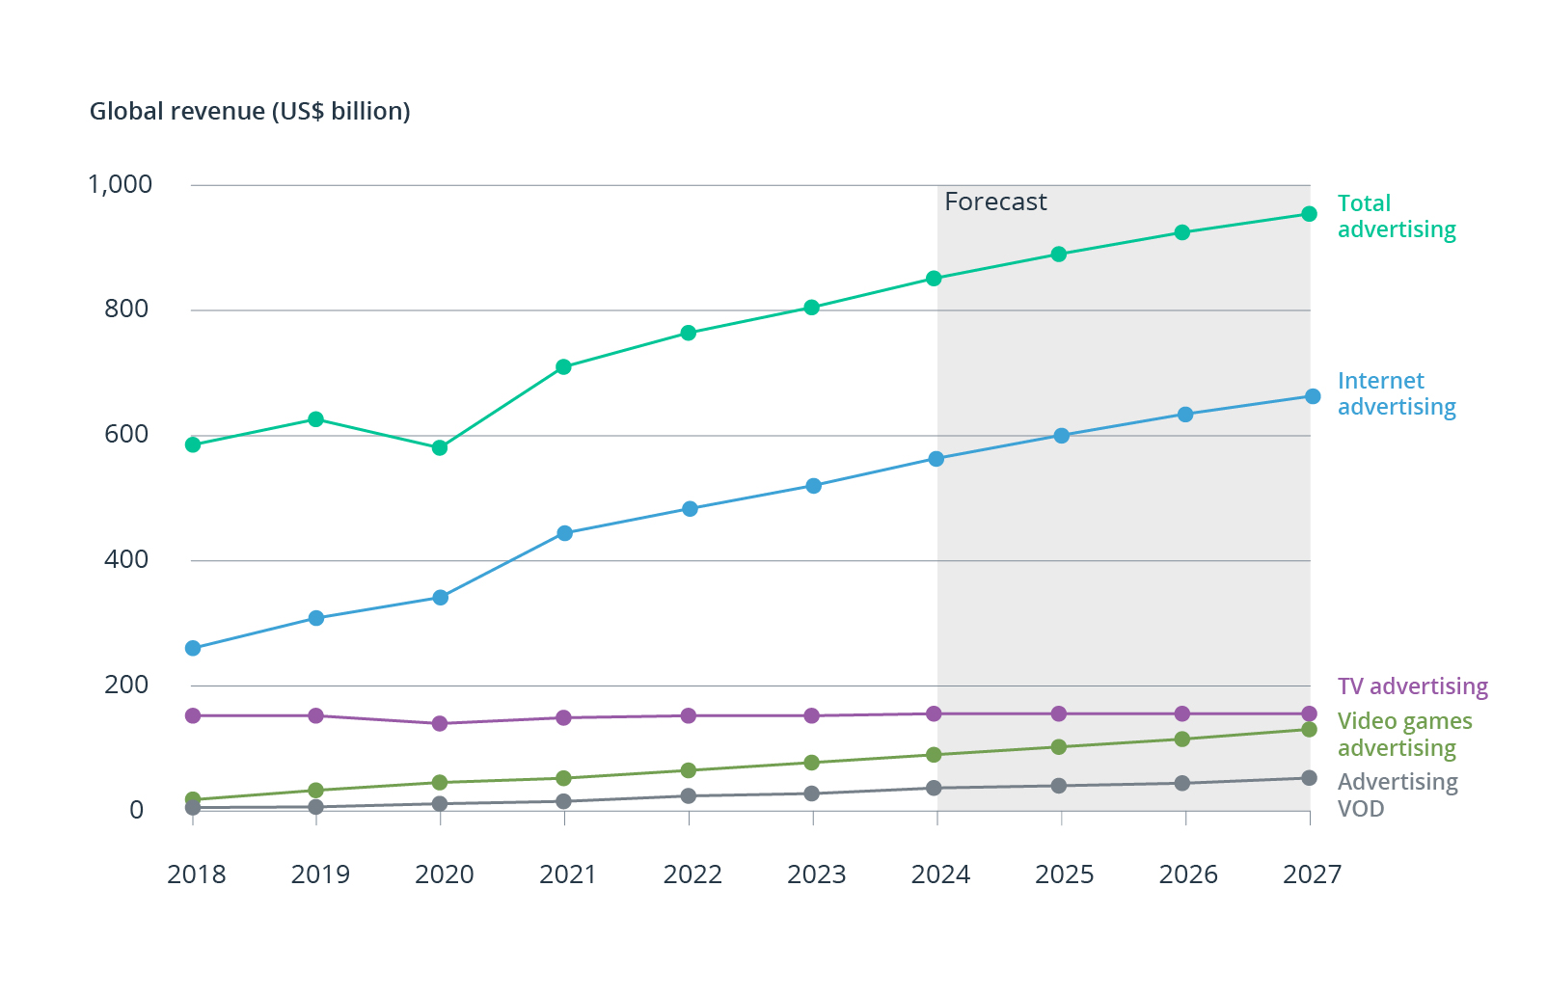The height and width of the screenshot is (995, 1547).
Task: Select the 2020 Total advertising dip marker
Action: click(x=442, y=447)
